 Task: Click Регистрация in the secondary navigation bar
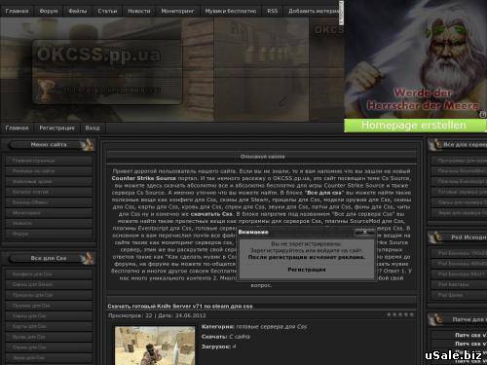point(56,128)
